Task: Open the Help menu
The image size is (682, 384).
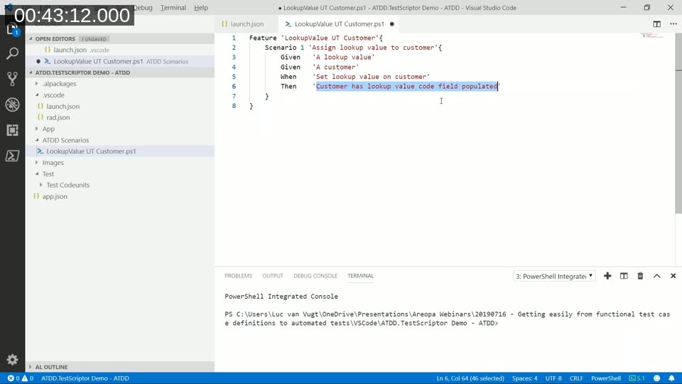Action: click(x=201, y=8)
